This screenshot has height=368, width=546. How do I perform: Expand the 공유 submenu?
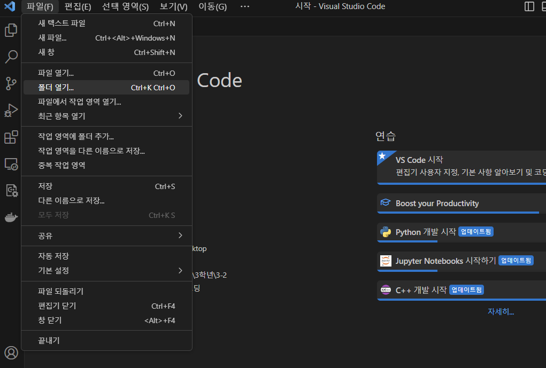click(x=106, y=236)
